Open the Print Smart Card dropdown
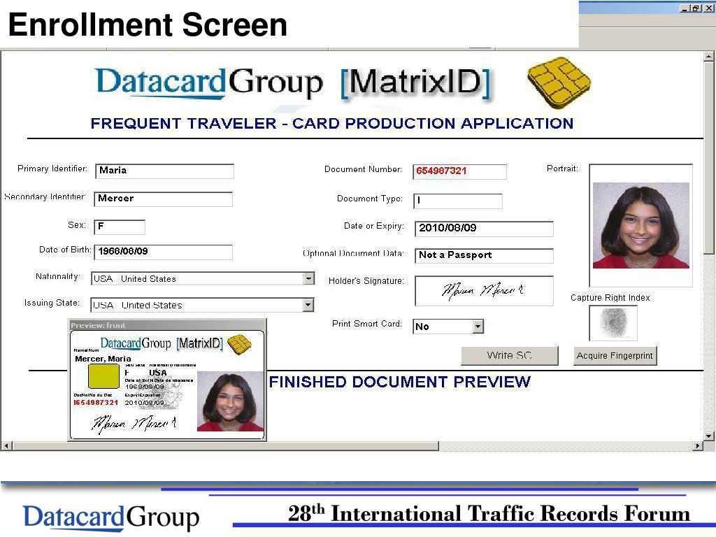Viewport: 716px width, 537px height. (x=478, y=327)
